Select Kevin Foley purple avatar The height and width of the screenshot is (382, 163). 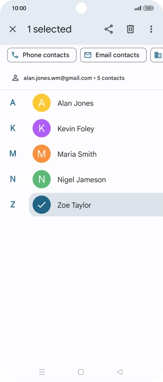click(42, 128)
